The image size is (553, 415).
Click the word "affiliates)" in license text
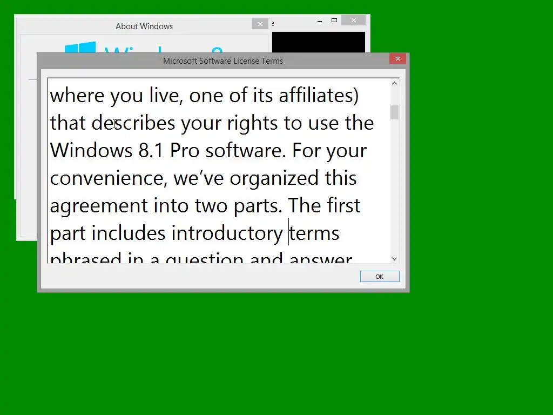[x=319, y=95]
